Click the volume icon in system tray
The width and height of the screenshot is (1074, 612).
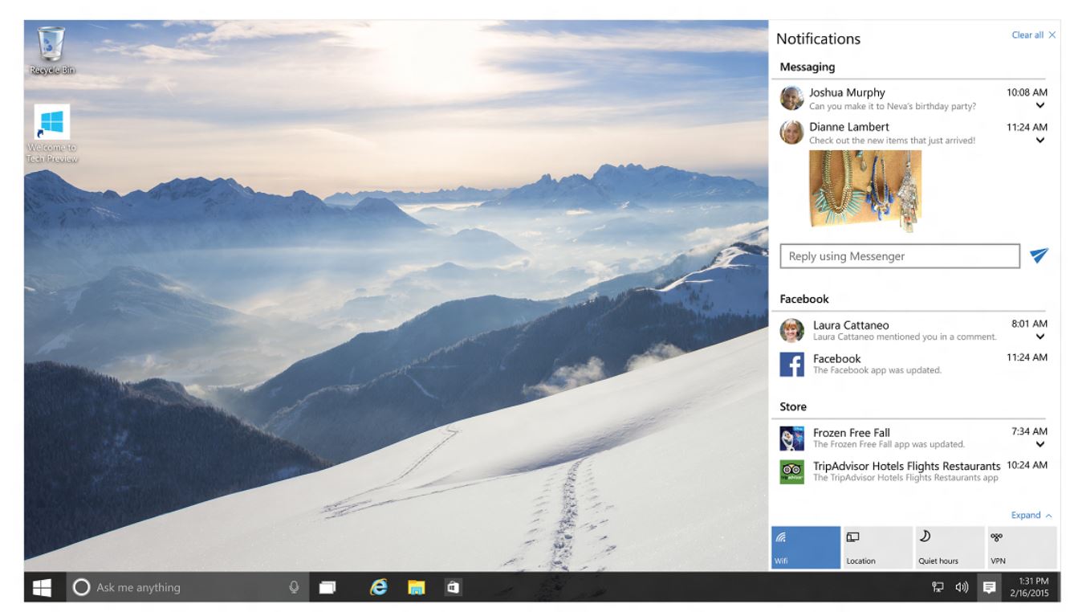pyautogui.click(x=960, y=588)
